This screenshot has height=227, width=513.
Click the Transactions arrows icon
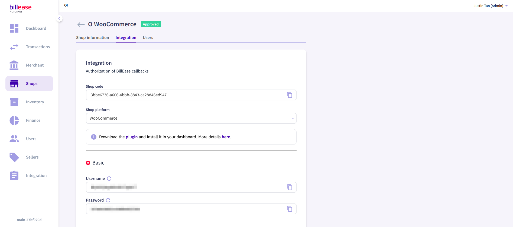(x=14, y=47)
